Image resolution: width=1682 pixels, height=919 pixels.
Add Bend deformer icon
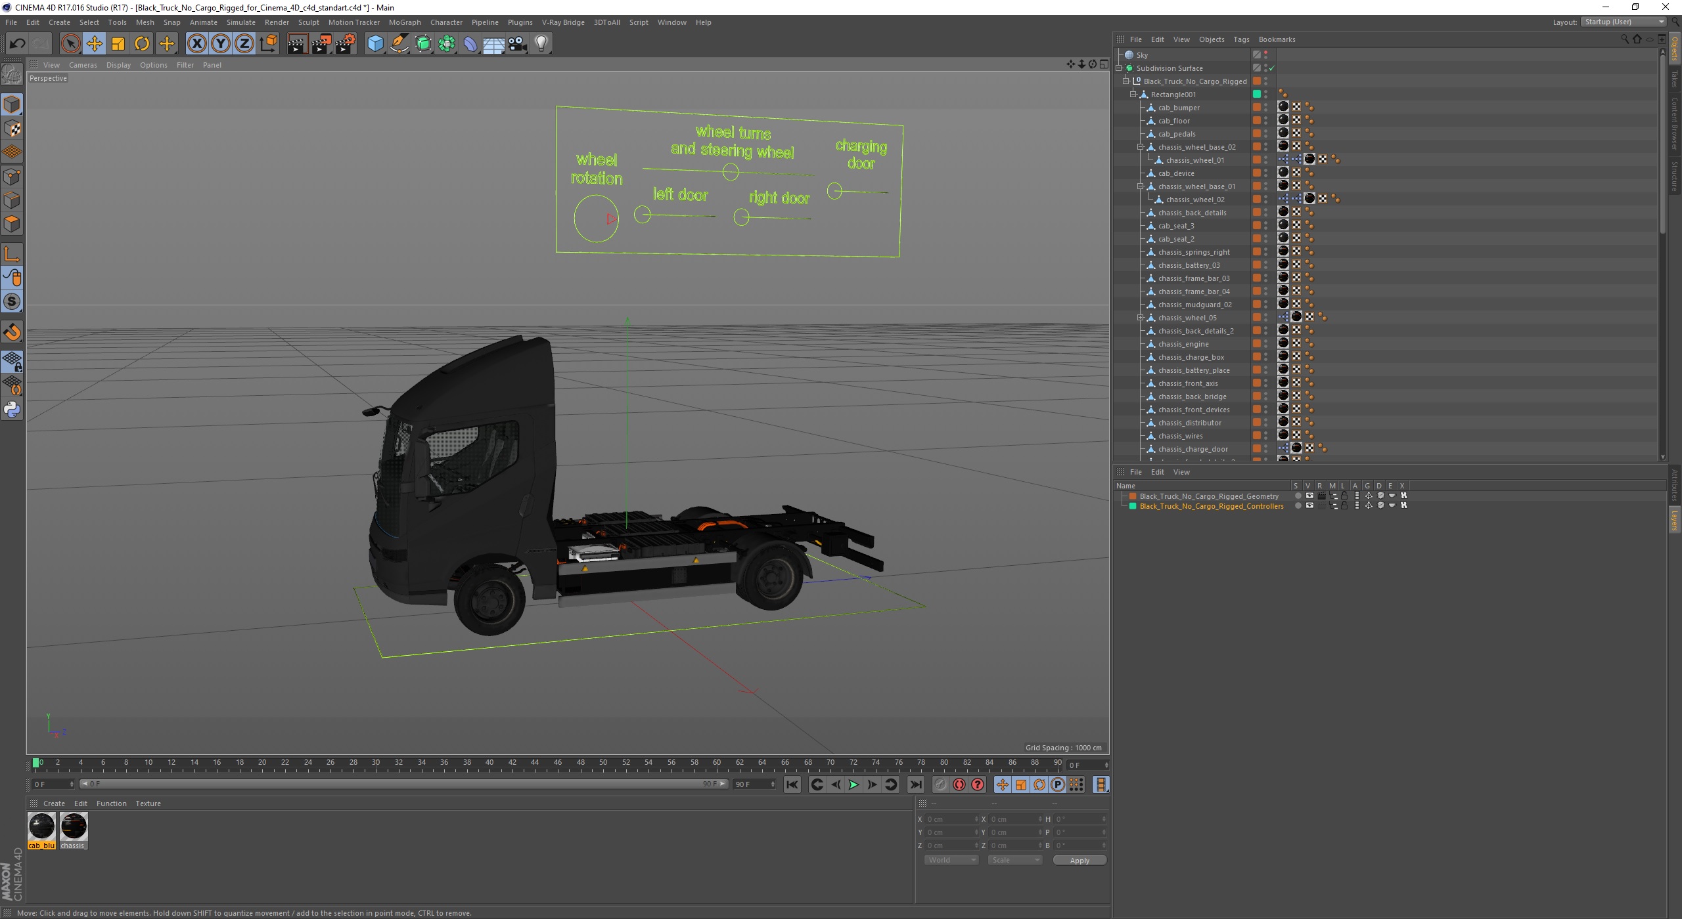(x=470, y=44)
